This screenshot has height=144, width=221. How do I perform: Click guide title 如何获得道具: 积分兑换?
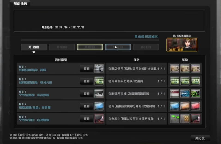(x=35, y=82)
